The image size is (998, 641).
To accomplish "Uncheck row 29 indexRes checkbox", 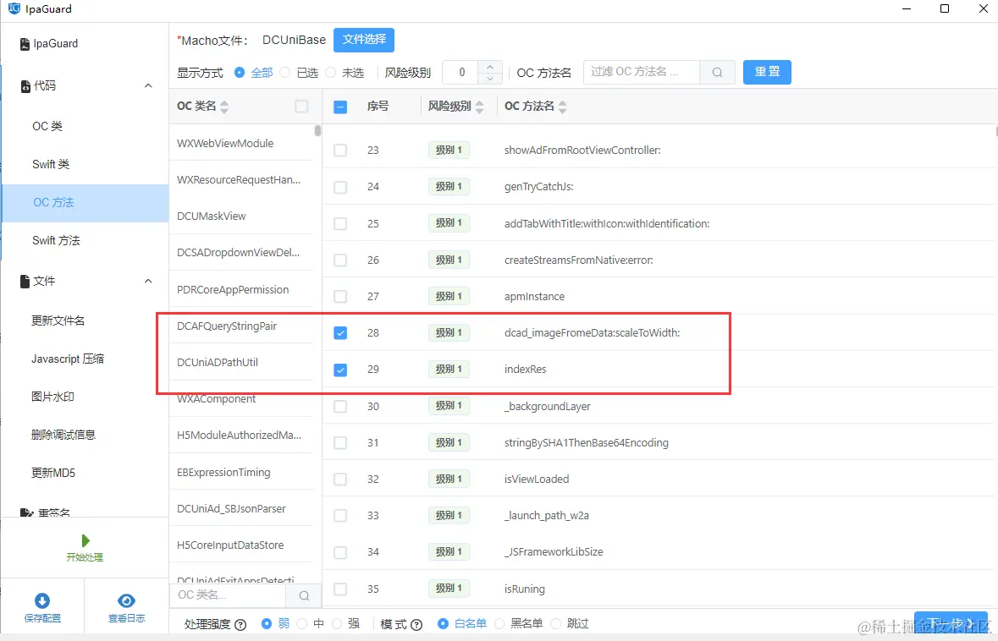I will point(340,370).
